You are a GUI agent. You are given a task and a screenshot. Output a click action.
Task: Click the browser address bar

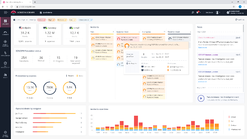coord(123,7)
